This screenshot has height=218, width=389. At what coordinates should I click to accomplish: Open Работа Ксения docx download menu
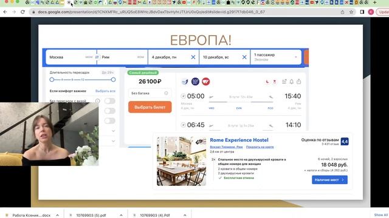click(x=57, y=216)
